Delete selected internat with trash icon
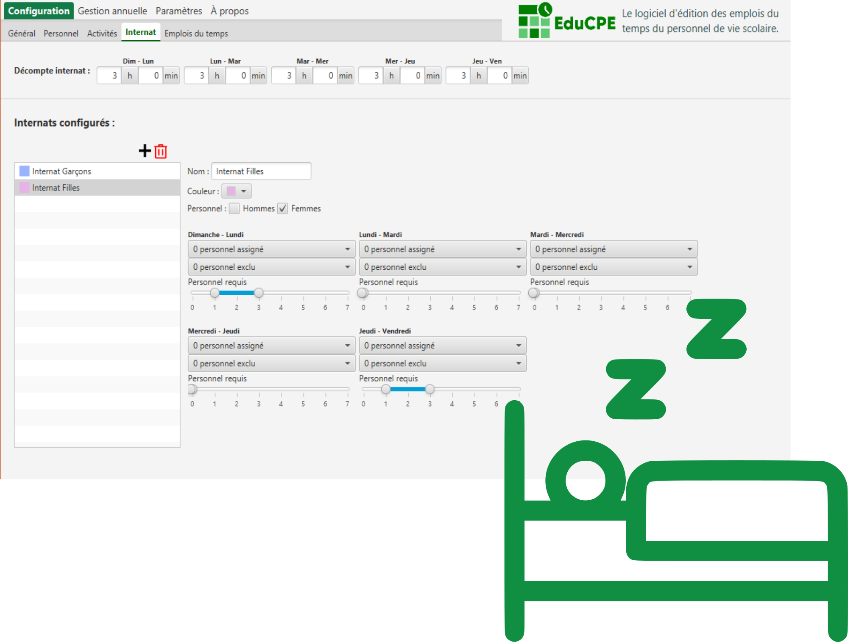The image size is (848, 642). (x=161, y=151)
